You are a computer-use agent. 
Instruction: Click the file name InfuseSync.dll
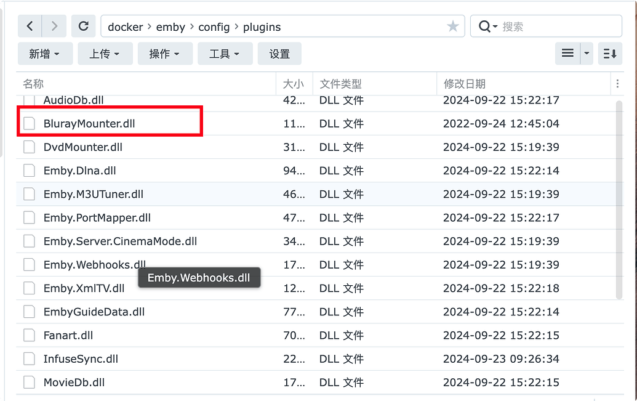click(x=81, y=360)
